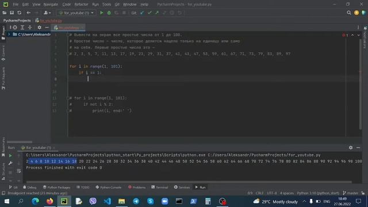Hide the project panel with minus icon
Viewport: 368px width, 207px height.
pyautogui.click(x=47, y=28)
